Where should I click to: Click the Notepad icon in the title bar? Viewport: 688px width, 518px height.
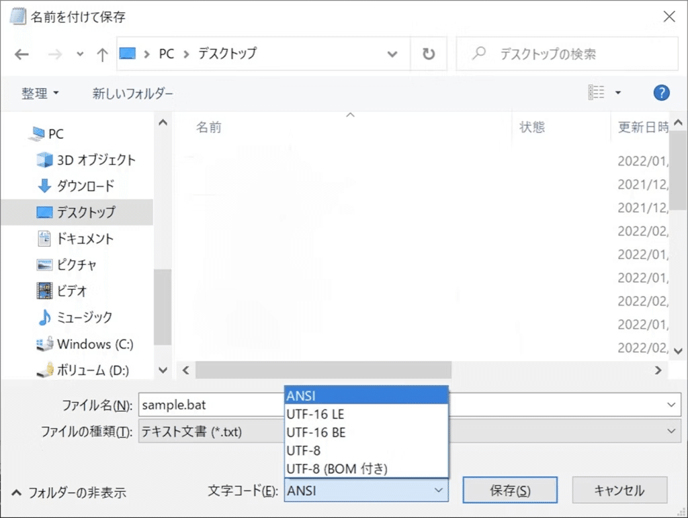(17, 16)
